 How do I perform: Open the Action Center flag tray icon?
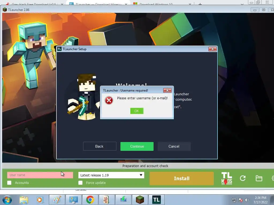pyautogui.click(x=241, y=200)
